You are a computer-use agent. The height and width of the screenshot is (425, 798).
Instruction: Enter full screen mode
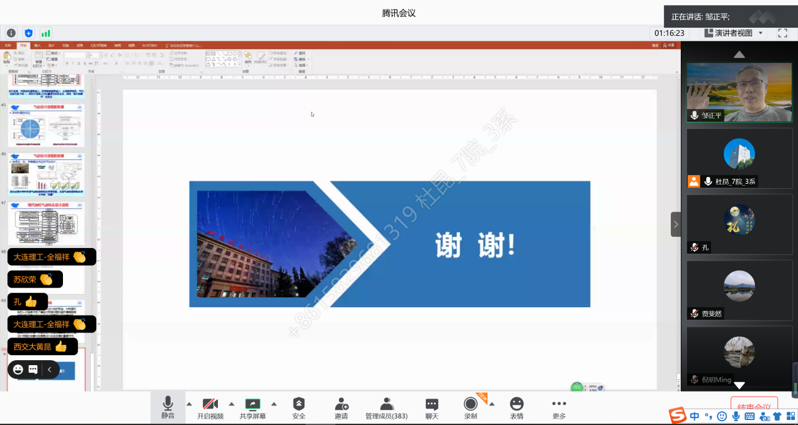coord(783,33)
